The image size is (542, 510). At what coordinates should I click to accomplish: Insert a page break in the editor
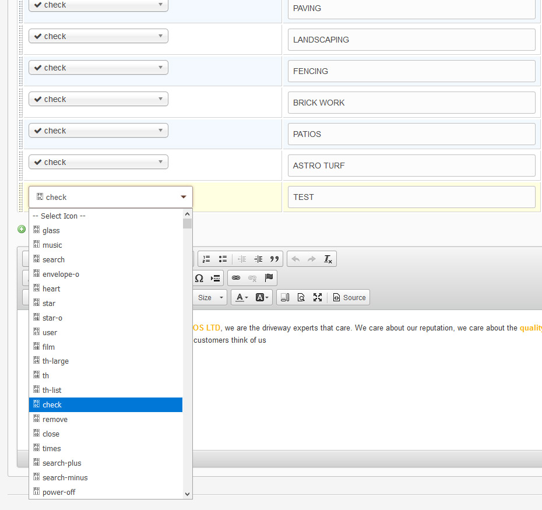216,279
